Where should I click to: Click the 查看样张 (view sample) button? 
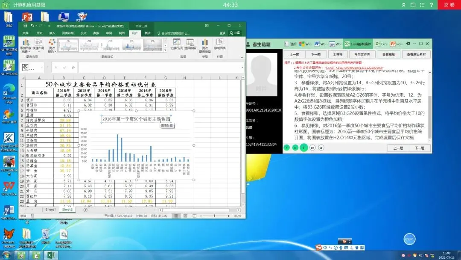tap(389, 54)
